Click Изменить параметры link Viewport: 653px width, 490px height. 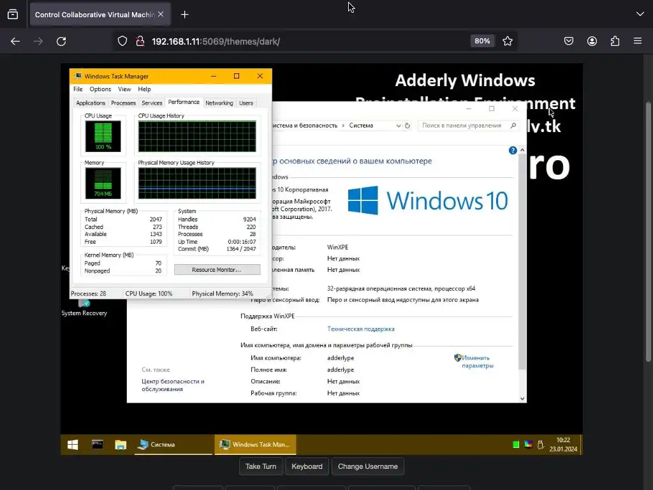pos(477,362)
